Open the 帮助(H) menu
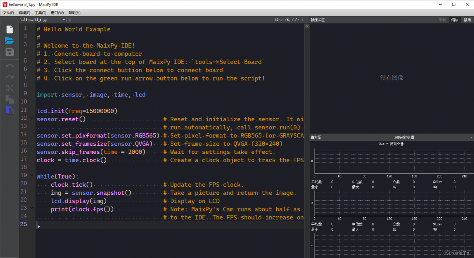The height and width of the screenshot is (258, 474). [74, 13]
